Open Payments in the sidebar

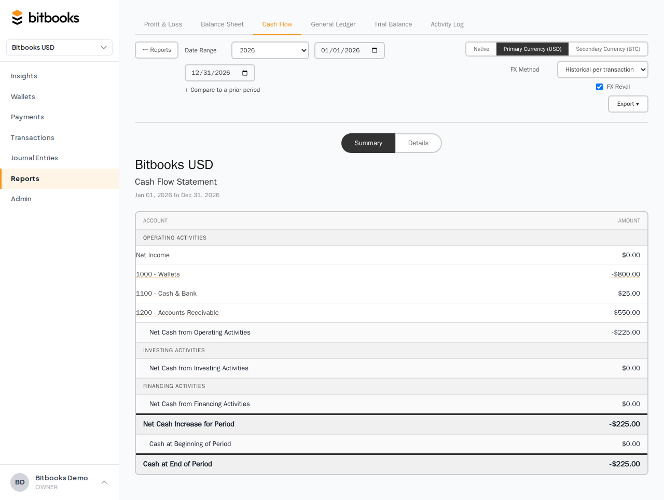click(x=60, y=117)
